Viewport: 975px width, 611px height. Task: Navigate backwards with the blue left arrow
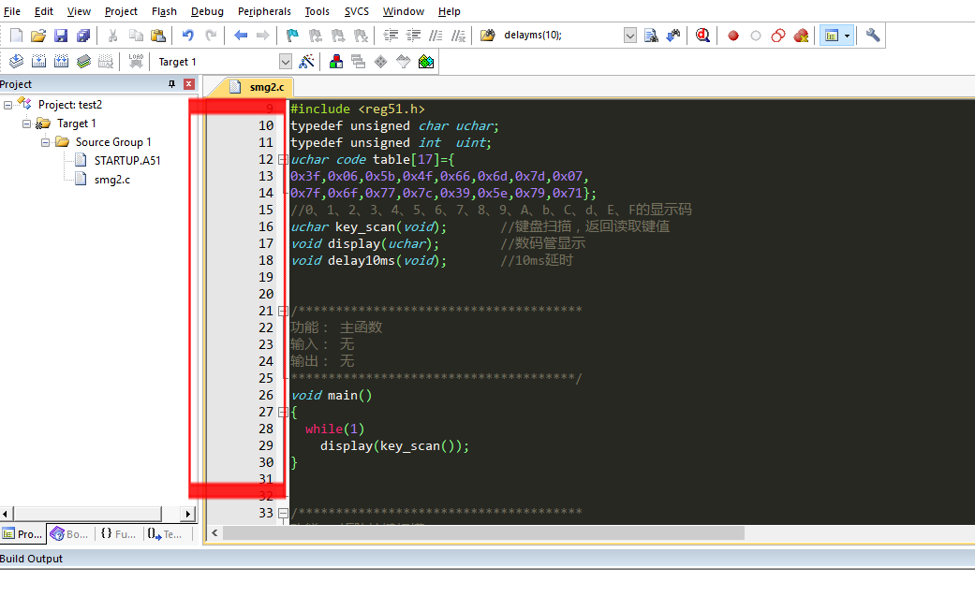(241, 36)
